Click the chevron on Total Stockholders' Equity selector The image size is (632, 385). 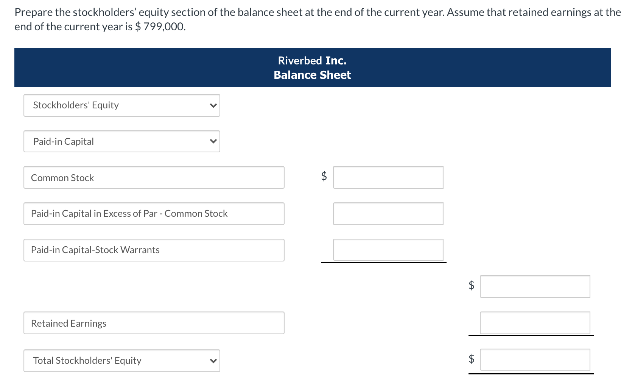[x=213, y=361]
